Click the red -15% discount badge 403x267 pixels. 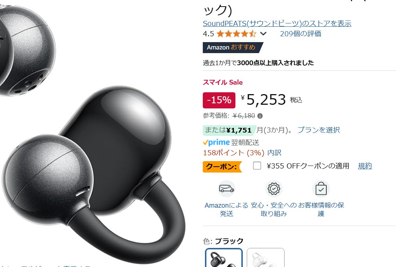click(219, 100)
